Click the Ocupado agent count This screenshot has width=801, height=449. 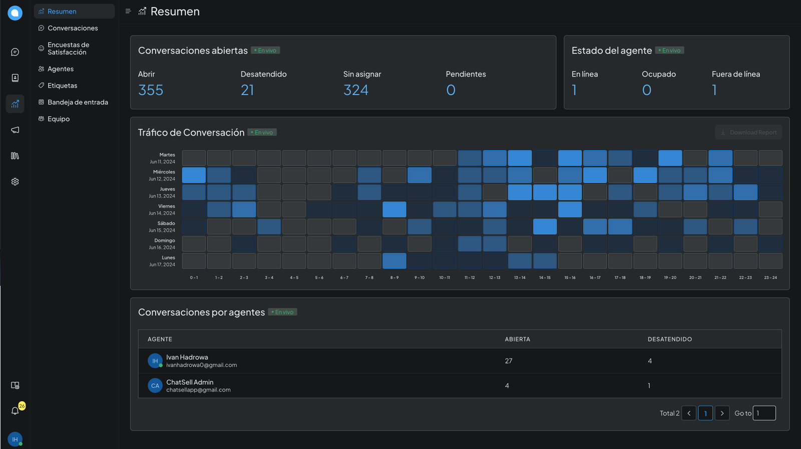click(647, 90)
